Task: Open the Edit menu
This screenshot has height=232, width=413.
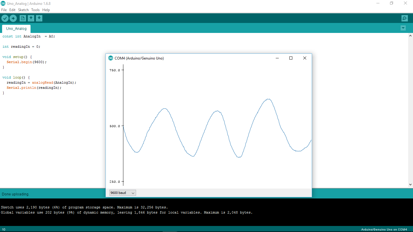Action: pyautogui.click(x=12, y=10)
